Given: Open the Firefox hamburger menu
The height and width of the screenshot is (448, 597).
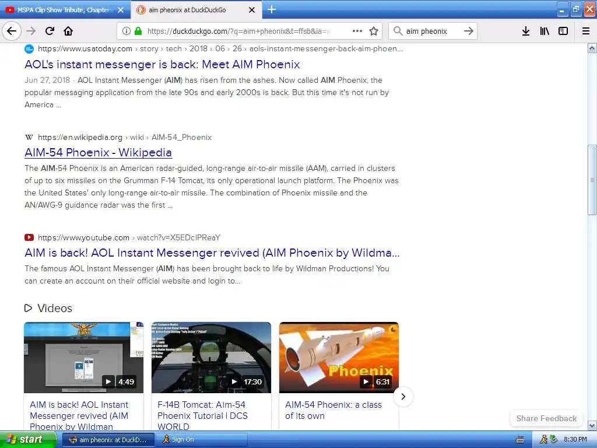Looking at the screenshot, I should click(586, 31).
